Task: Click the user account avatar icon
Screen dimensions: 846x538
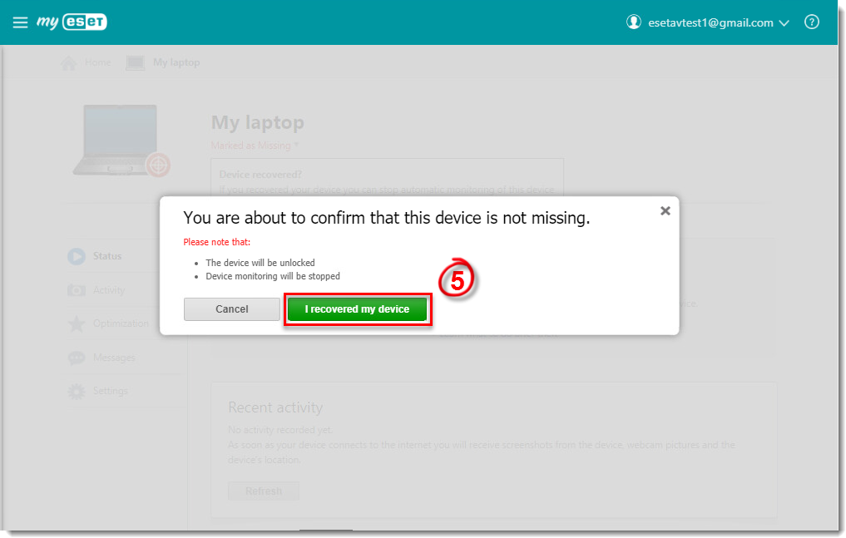Action: [x=633, y=22]
